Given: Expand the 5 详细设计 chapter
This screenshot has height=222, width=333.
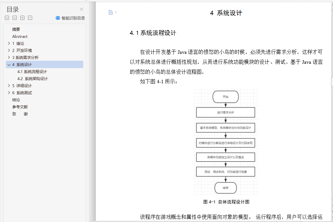Looking at the screenshot, I should click(x=9, y=86).
